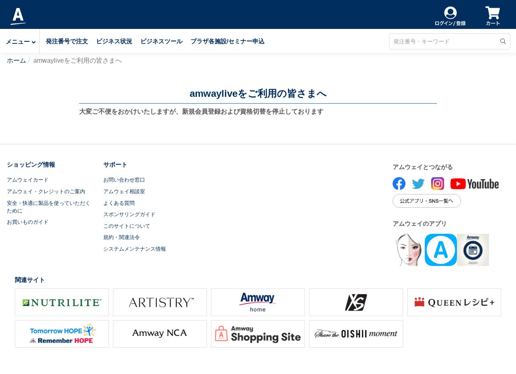The width and height of the screenshot is (516, 374).
Task: Open the NUTRILITE related site
Action: (x=62, y=302)
